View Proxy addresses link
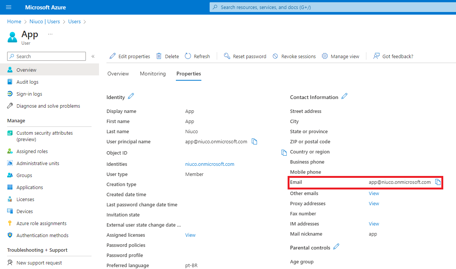The width and height of the screenshot is (456, 269). 374,203
